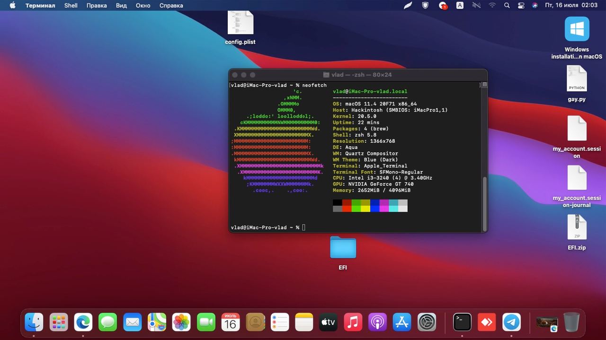The height and width of the screenshot is (340, 606).
Task: Open the input source 'A' menu
Action: [460, 6]
